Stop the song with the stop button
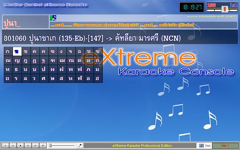 pyautogui.click(x=20, y=145)
